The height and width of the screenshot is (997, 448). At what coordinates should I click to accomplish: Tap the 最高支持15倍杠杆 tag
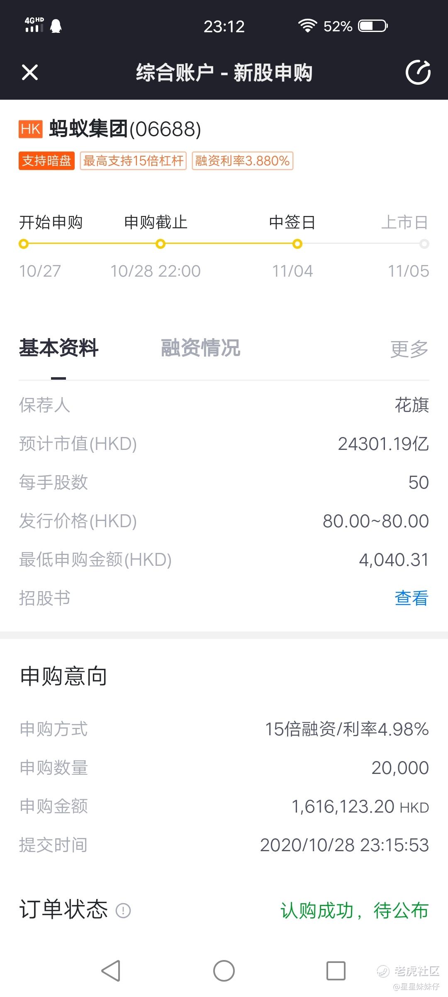(x=133, y=161)
